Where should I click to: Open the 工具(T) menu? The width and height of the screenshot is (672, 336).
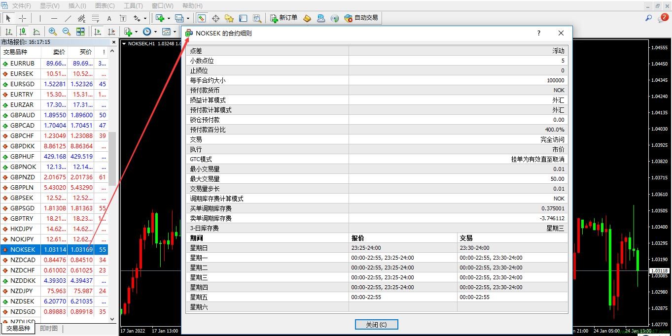click(x=133, y=6)
